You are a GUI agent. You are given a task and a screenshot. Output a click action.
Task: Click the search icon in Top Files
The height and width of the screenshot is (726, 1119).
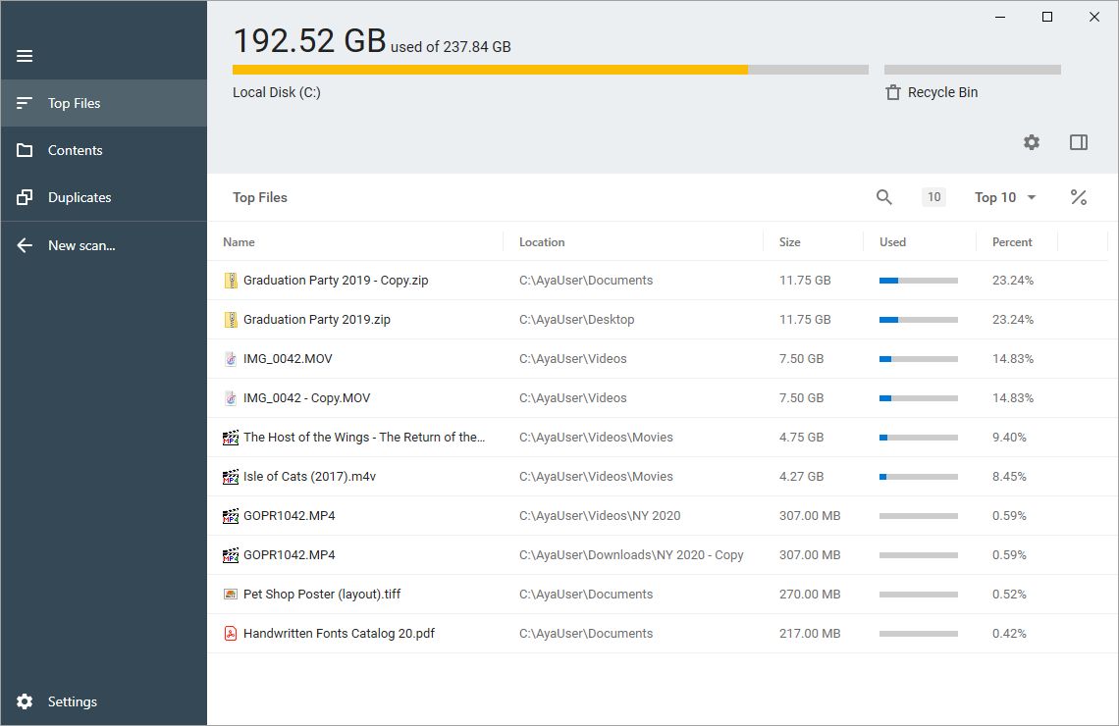tap(883, 197)
